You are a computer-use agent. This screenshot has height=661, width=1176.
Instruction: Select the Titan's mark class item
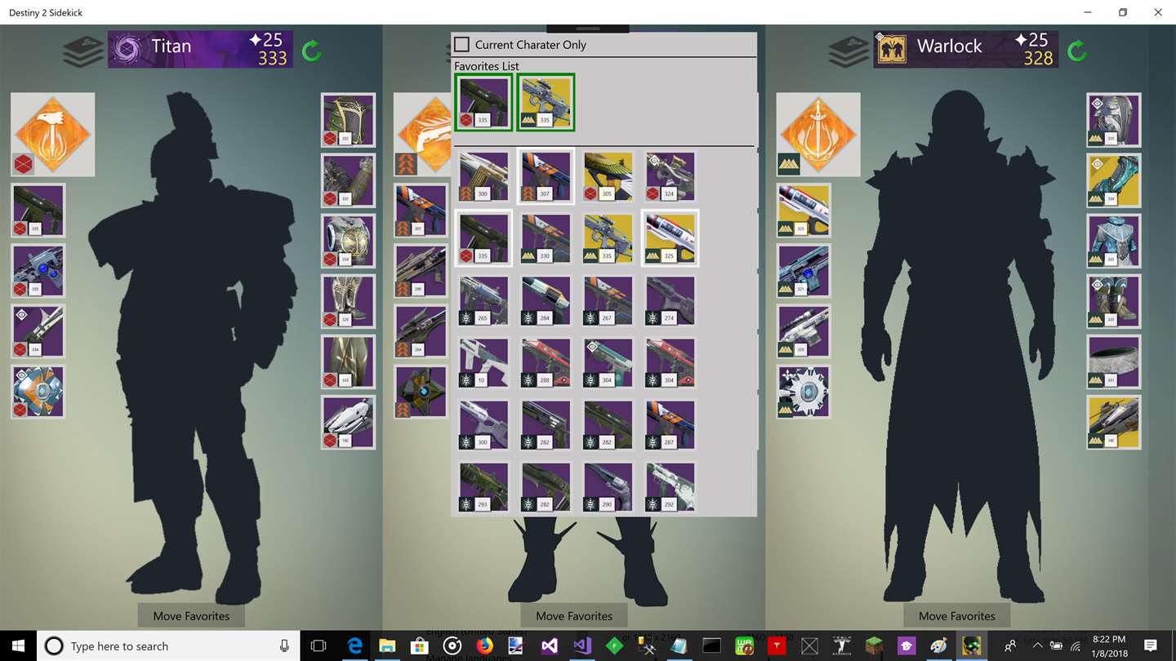[x=349, y=362]
